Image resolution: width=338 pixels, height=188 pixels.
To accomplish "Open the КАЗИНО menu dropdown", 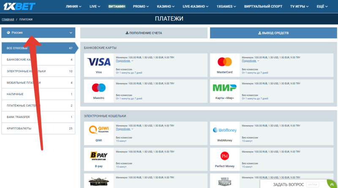I will tap(166, 6).
